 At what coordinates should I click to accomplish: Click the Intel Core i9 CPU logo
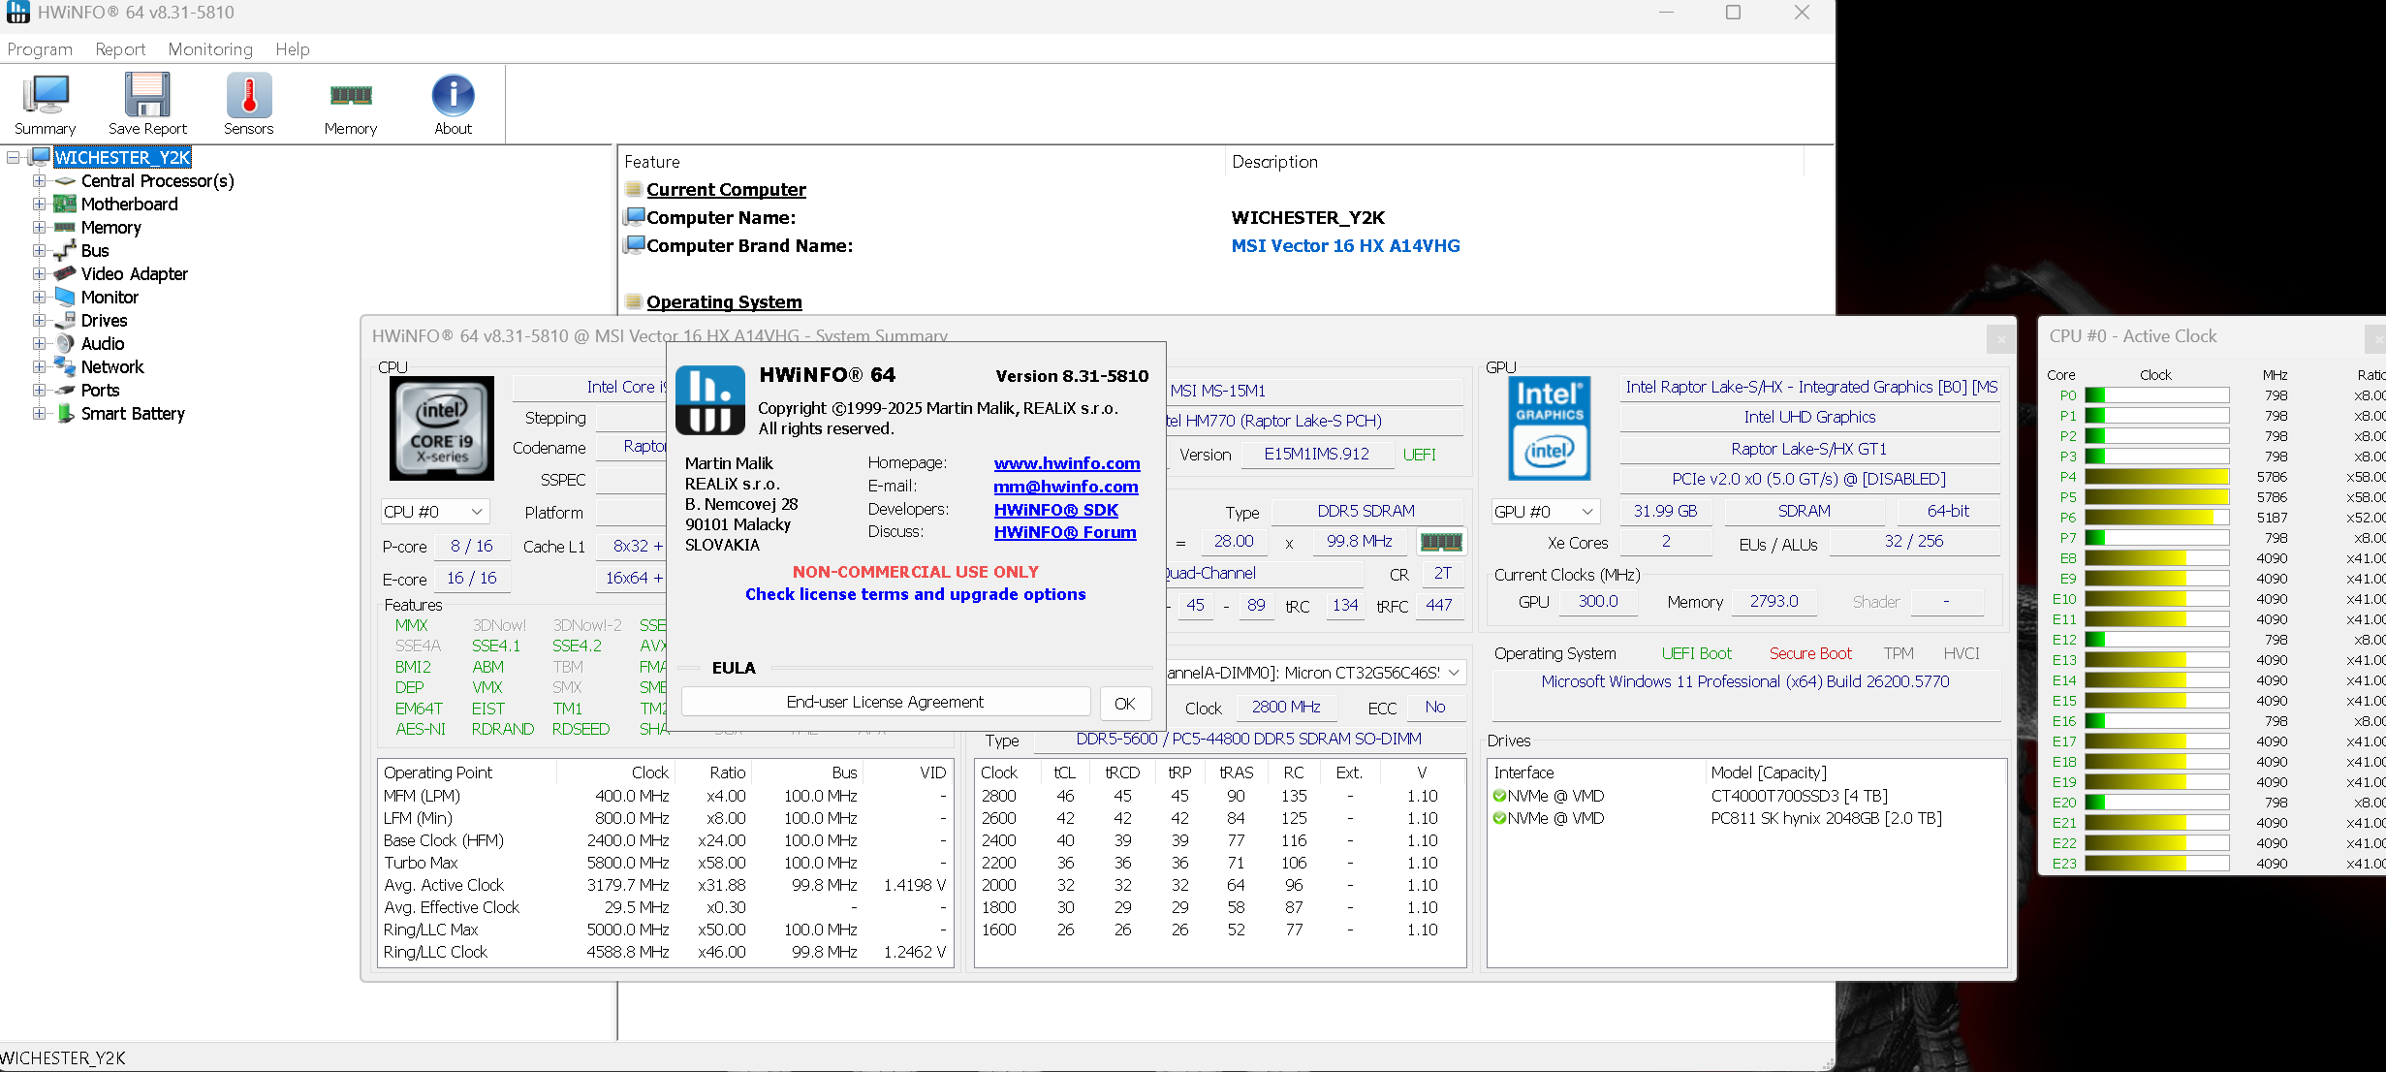coord(442,428)
